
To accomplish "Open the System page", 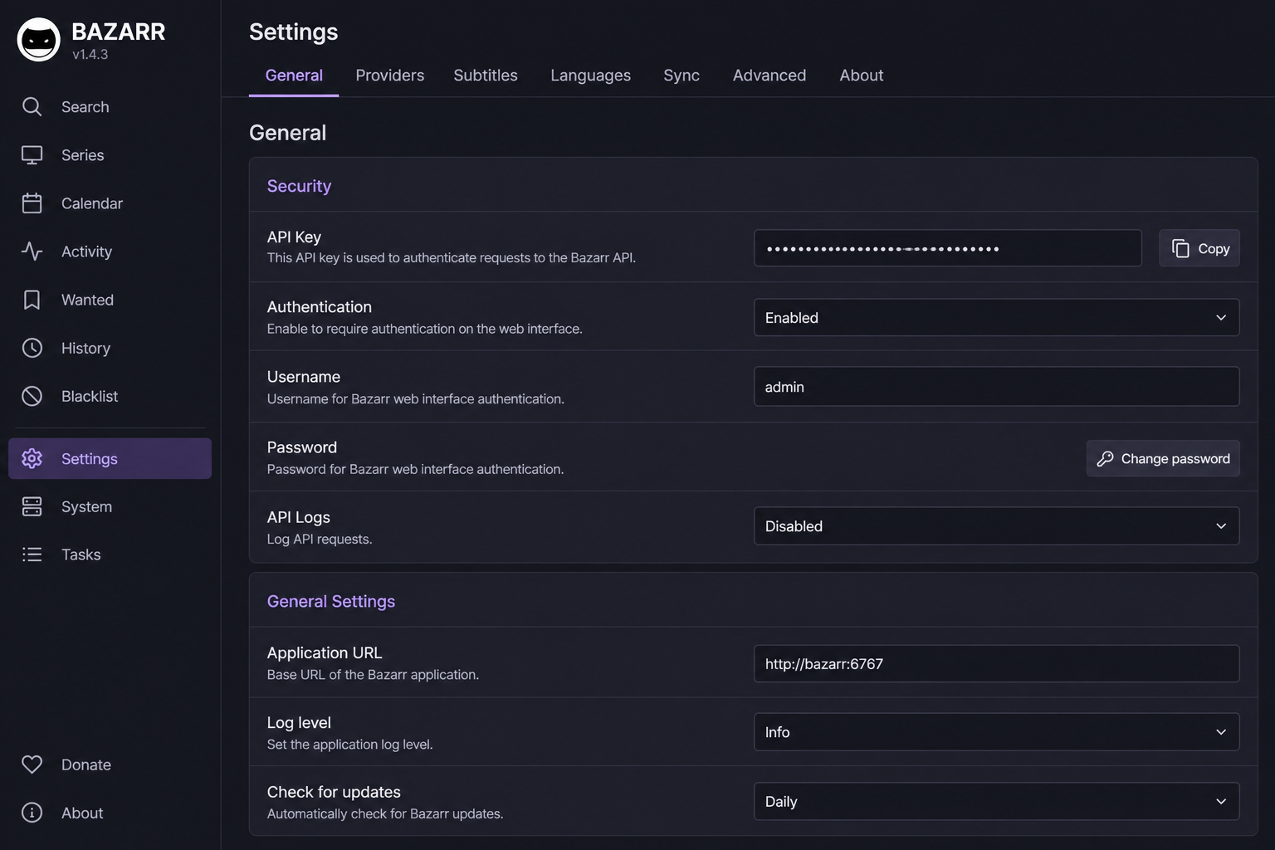I will pyautogui.click(x=110, y=506).
